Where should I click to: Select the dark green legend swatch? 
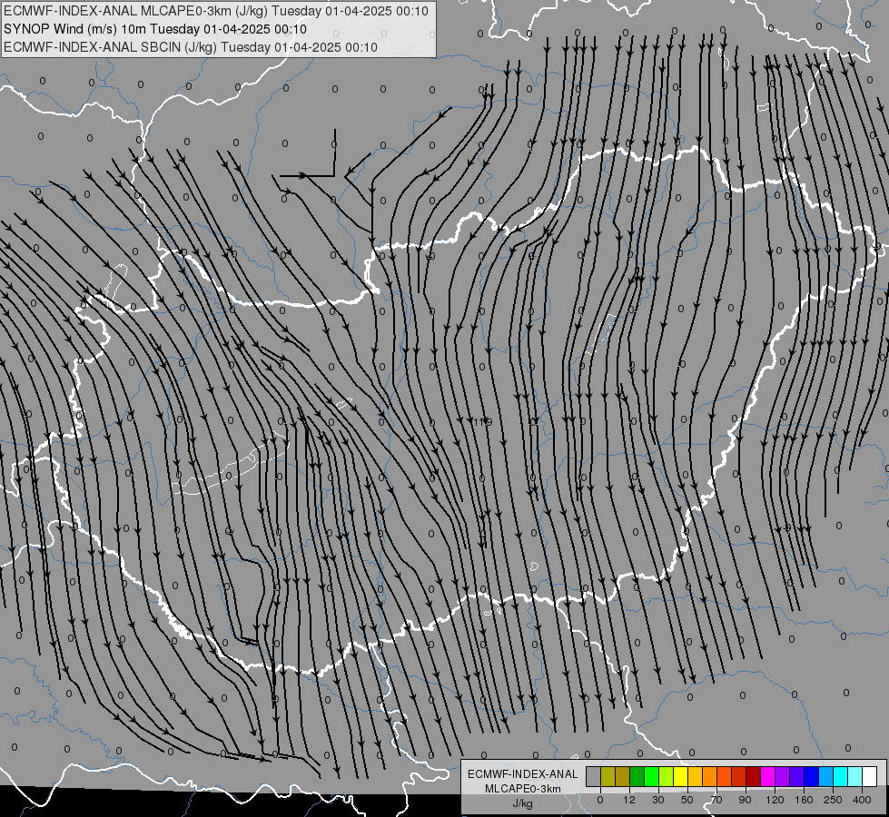pos(637,776)
